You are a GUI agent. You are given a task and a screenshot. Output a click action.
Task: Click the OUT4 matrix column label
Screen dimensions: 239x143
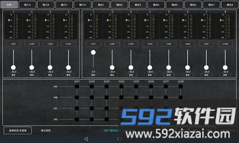(121, 81)
